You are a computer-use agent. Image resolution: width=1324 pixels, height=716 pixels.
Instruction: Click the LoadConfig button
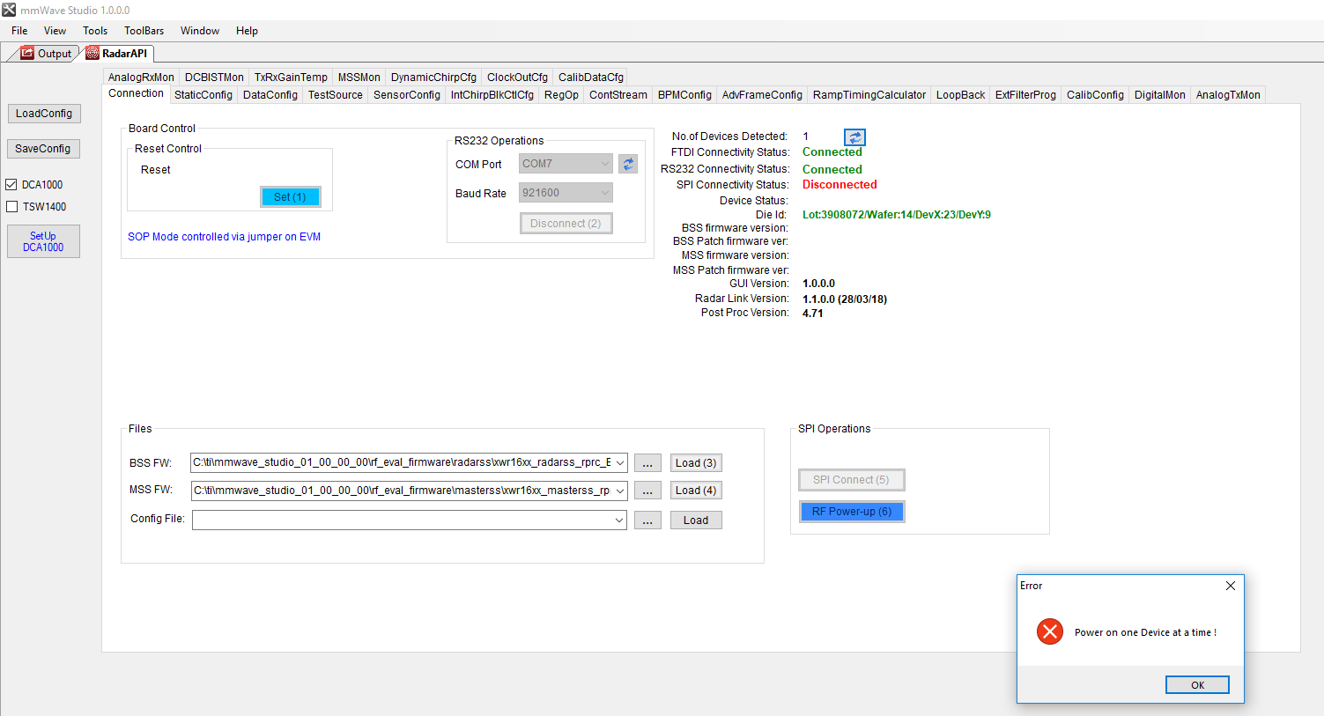(44, 114)
